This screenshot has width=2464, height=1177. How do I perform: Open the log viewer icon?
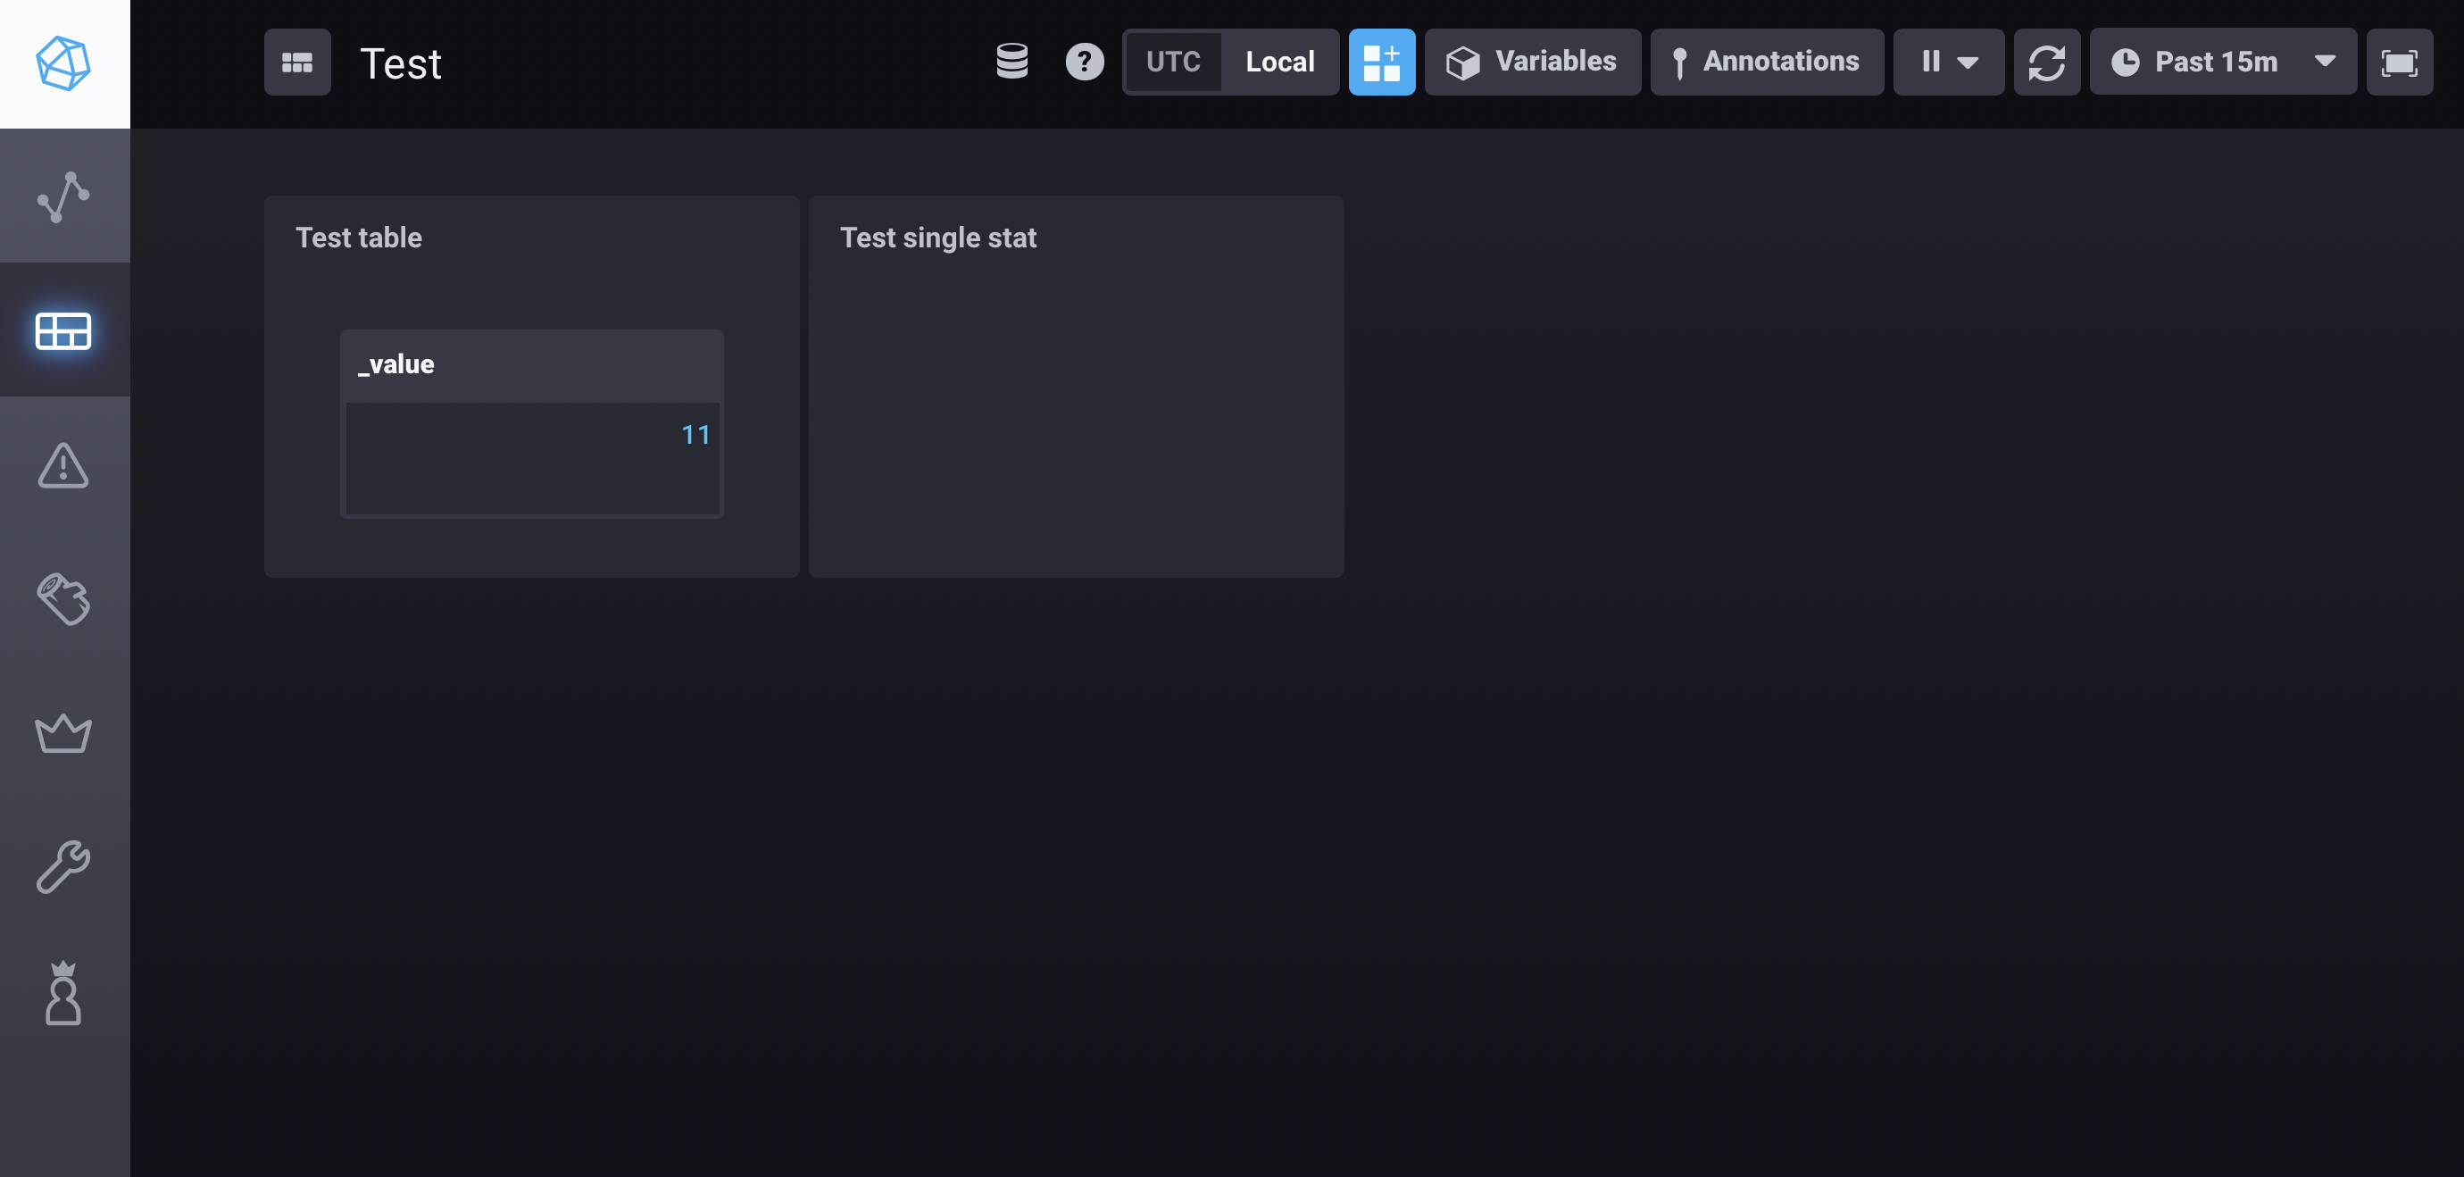(63, 599)
